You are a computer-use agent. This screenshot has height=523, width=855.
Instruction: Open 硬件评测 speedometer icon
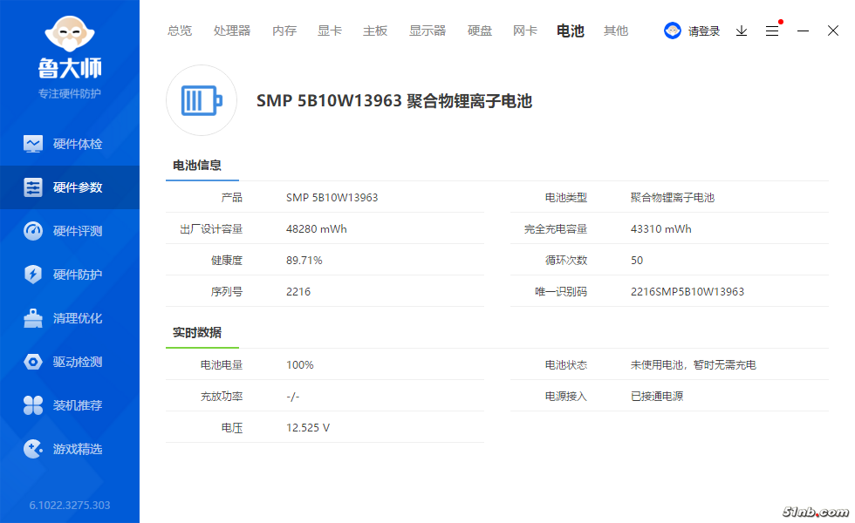pyautogui.click(x=33, y=231)
